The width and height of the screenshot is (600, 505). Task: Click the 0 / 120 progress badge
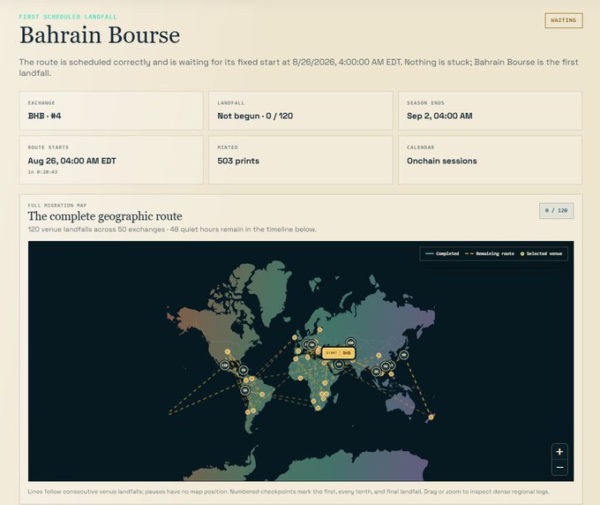pos(557,211)
